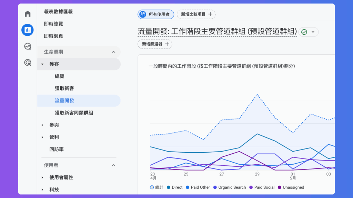Click the report title 流量開發 heading
This screenshot has height=198, width=353.
[x=217, y=32]
